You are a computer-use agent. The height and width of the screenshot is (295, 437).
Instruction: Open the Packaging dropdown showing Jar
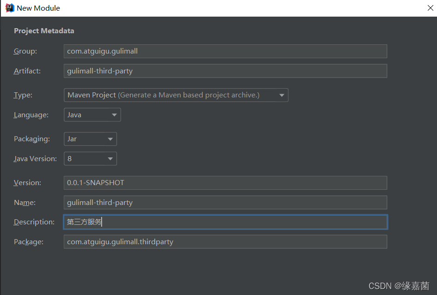(x=90, y=139)
